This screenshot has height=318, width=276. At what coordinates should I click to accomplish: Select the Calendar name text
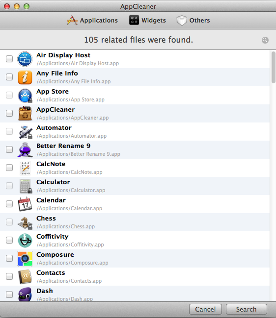(x=51, y=200)
